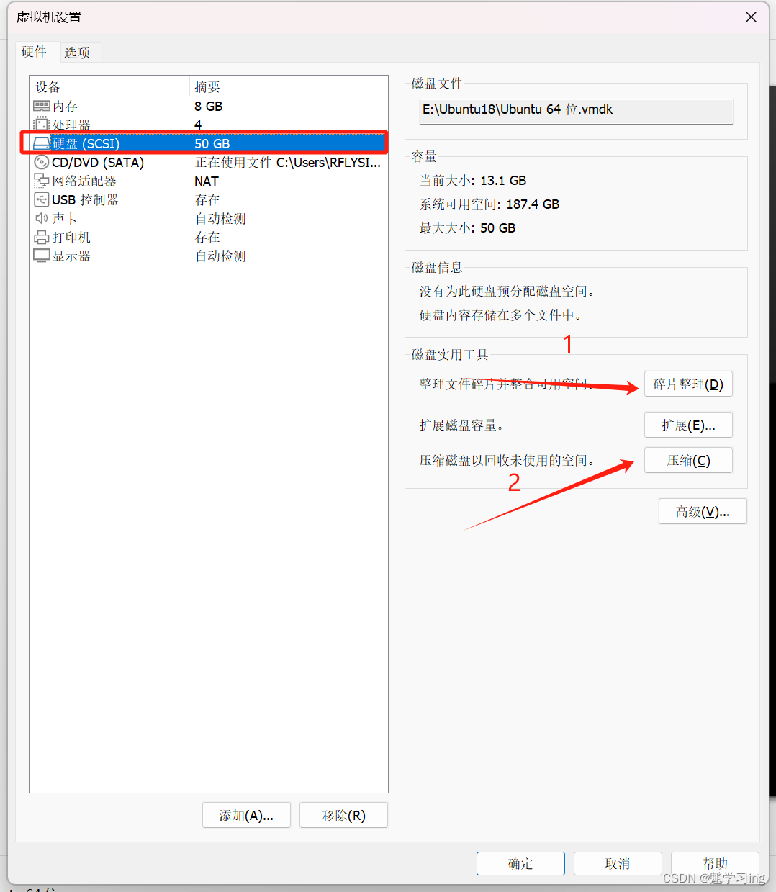Click the 移除(R) button
Screen dimensions: 776x892
point(343,815)
